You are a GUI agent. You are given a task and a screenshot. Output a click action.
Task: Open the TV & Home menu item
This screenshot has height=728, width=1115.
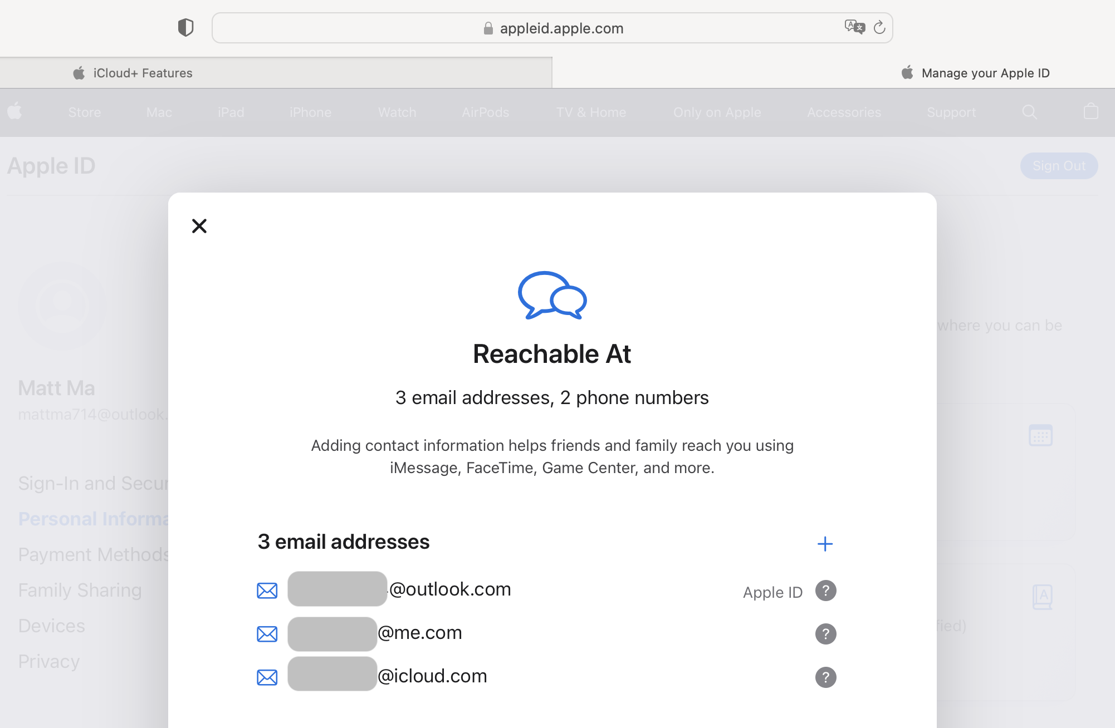[x=591, y=112]
